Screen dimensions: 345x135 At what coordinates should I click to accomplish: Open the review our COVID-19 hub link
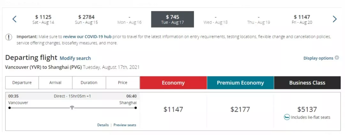point(87,36)
